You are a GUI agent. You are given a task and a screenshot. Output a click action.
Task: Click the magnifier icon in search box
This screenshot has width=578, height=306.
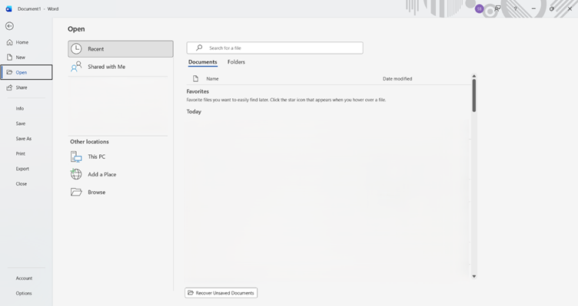click(199, 48)
